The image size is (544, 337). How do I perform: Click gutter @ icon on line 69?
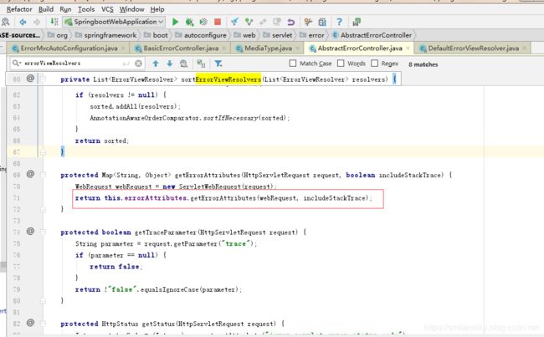click(x=30, y=174)
